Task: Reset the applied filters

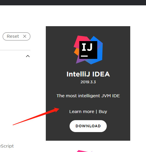Action: [16, 36]
